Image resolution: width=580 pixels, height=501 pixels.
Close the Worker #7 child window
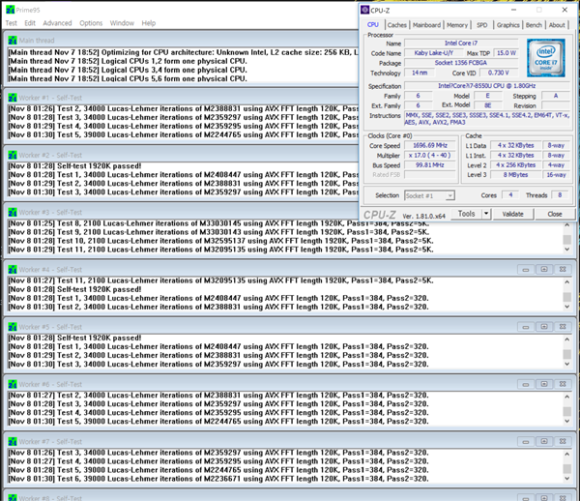tap(563, 441)
